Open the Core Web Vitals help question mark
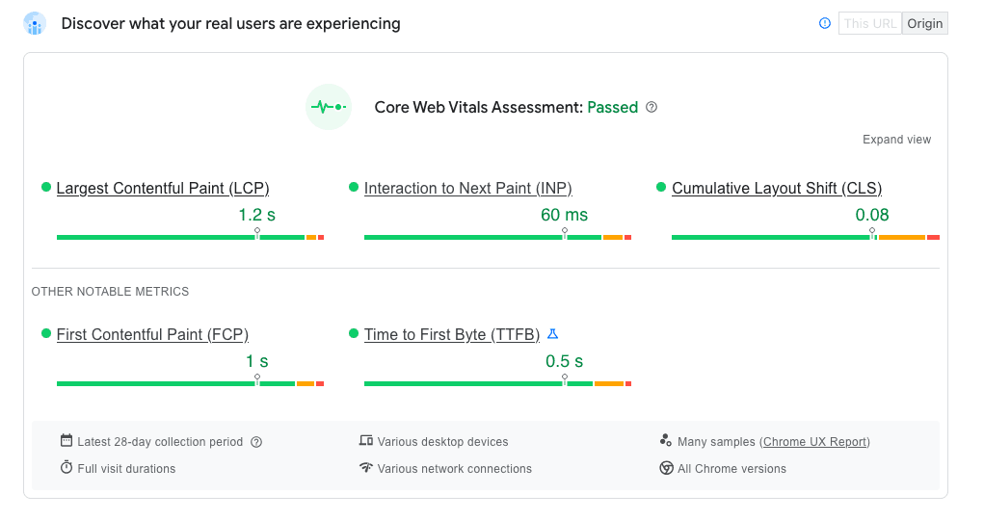Image resolution: width=984 pixels, height=520 pixels. pos(652,107)
